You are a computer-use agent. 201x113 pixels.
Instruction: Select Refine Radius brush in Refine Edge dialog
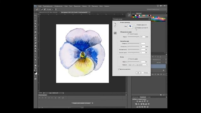point(115,33)
